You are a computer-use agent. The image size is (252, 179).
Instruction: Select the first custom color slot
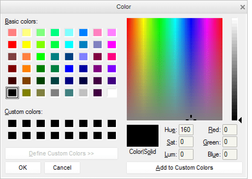click(12, 123)
